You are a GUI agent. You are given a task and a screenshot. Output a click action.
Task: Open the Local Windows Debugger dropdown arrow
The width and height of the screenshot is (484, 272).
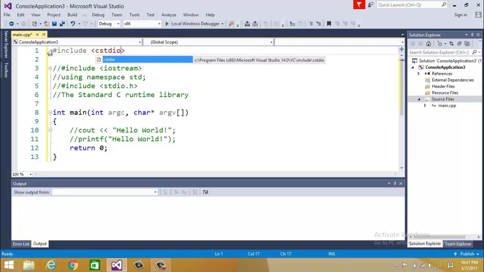click(222, 23)
